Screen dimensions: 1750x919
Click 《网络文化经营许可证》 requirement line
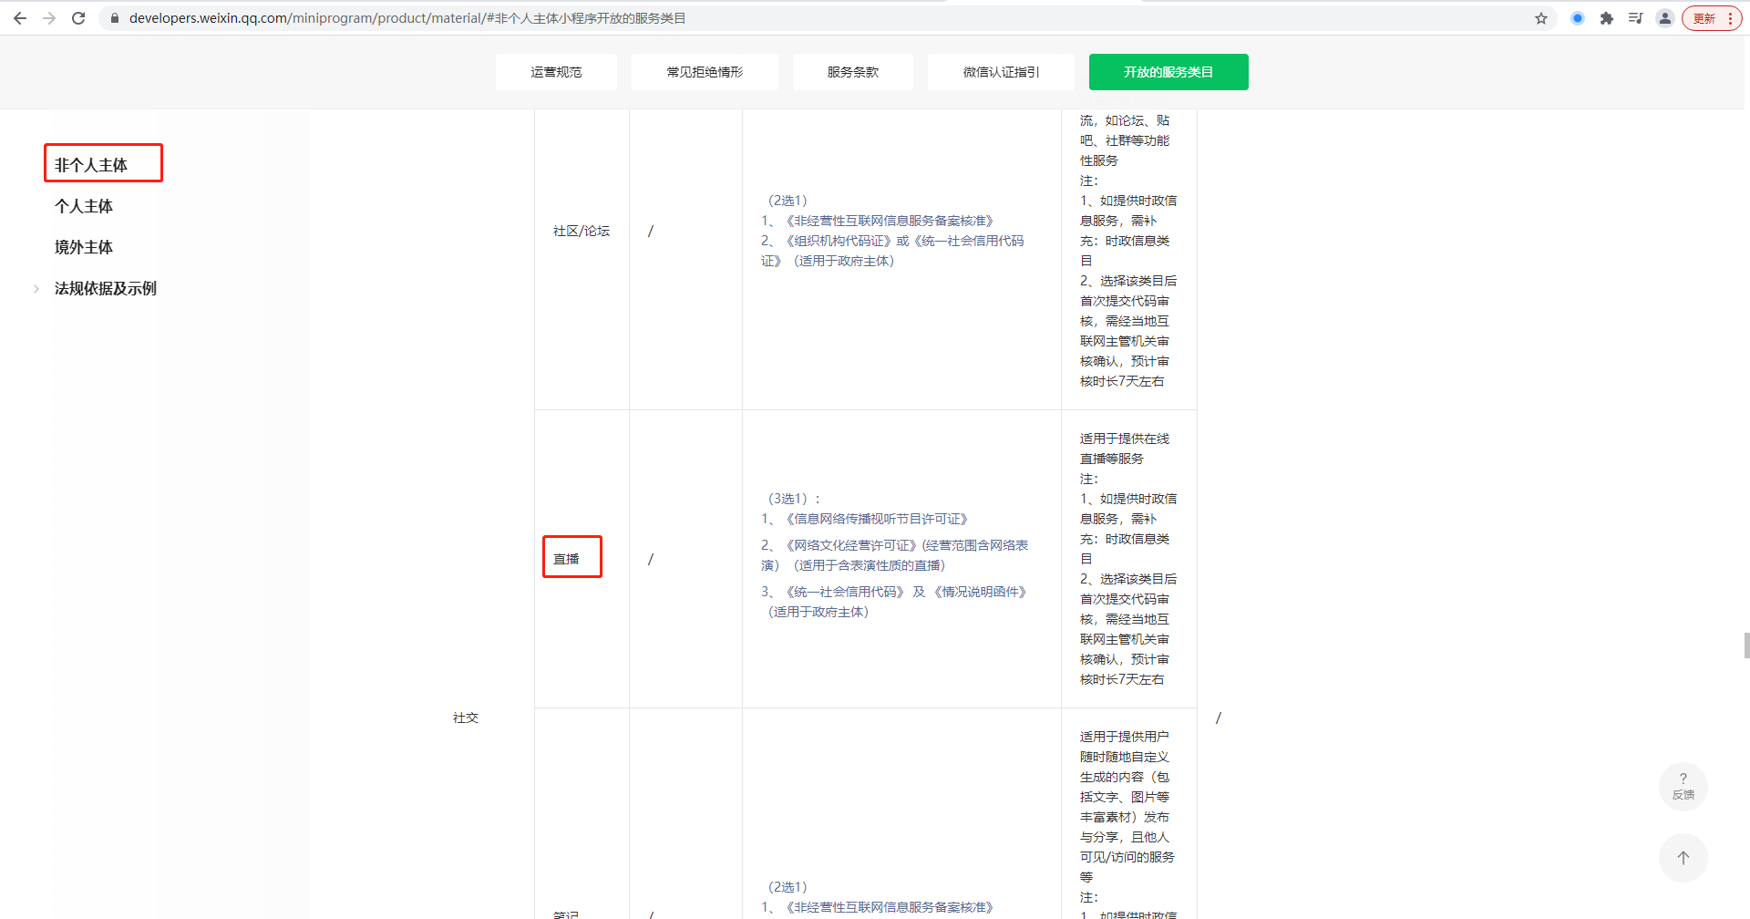(x=895, y=555)
